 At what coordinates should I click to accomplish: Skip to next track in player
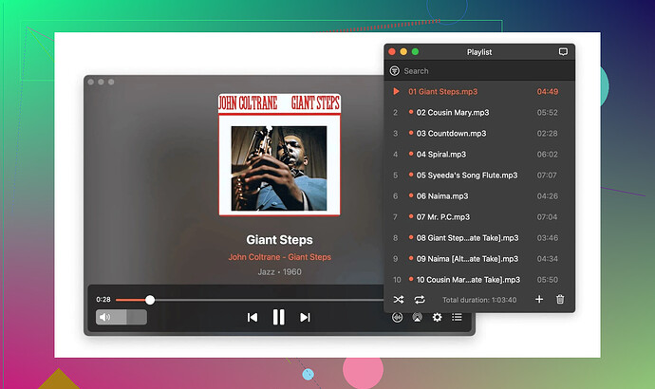point(306,318)
